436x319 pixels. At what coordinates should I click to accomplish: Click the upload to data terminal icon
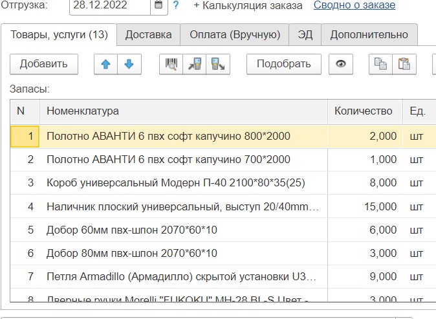(x=218, y=64)
